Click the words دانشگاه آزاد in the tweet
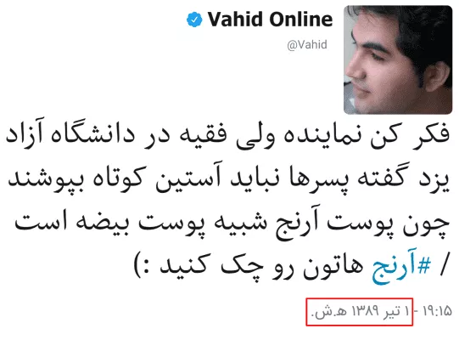Screen dimensions: 459x340 [x=70, y=134]
